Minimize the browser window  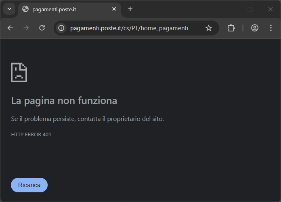230,9
